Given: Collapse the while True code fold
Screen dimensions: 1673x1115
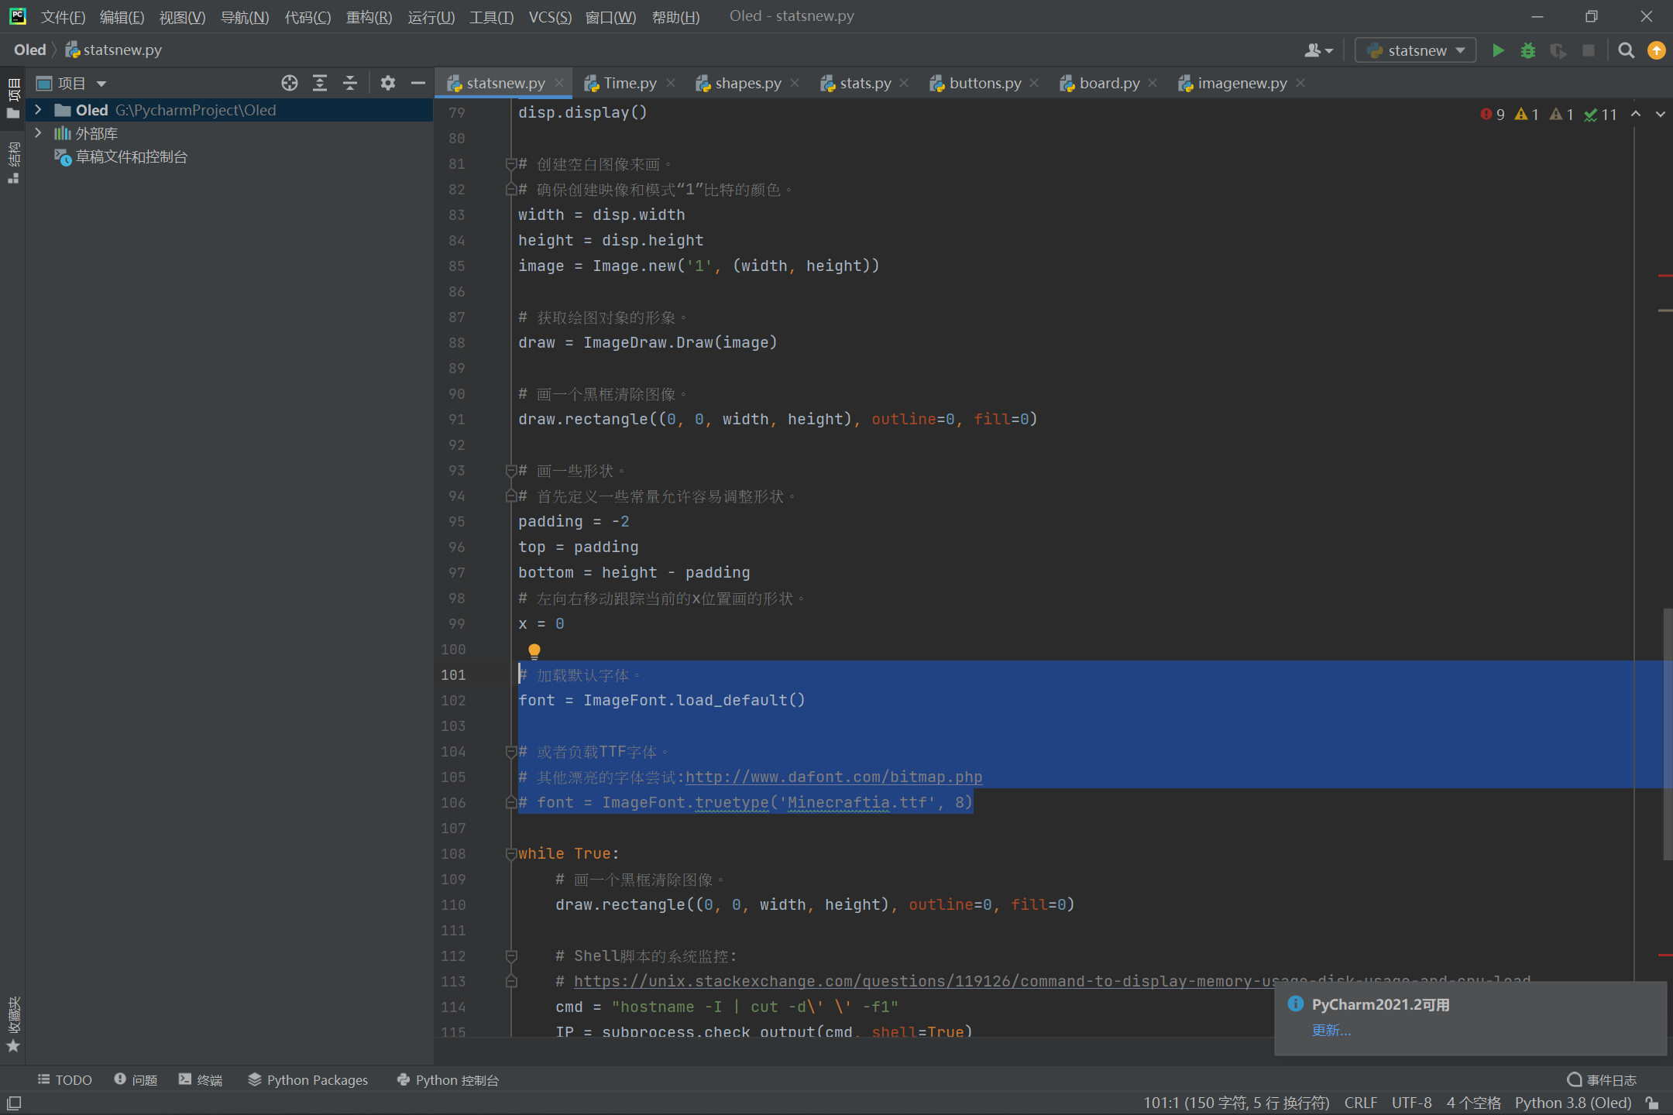Looking at the screenshot, I should [x=510, y=854].
